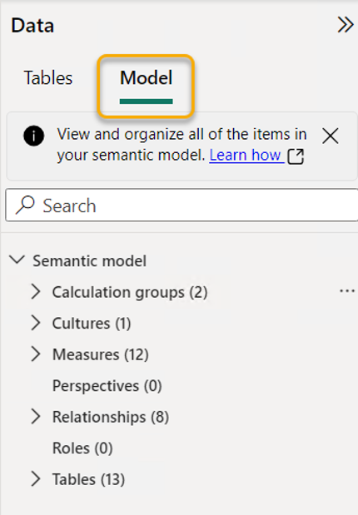Click into the Search field
Screen dimensions: 358x515
[181, 206]
